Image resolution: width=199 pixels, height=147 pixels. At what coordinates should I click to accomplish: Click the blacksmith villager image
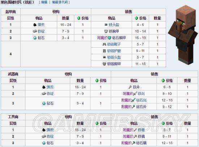183,35
